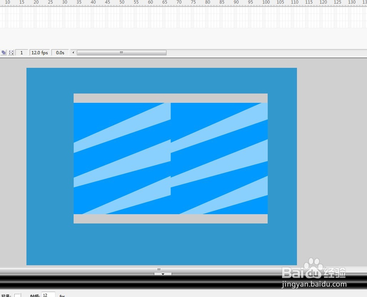
Task: Click frame 120 on the timeline ruler
Action: click(323, 2)
